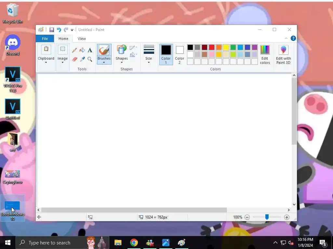333x249 pixels.
Task: Click the Shapes gallery icon
Action: point(122,50)
